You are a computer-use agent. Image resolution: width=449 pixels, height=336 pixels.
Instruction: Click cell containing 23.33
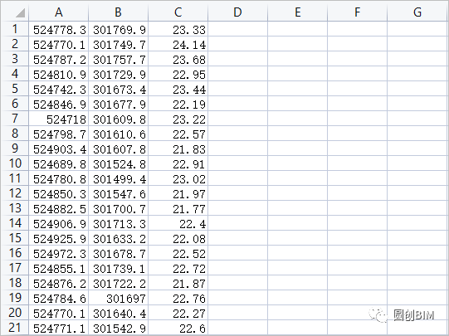[x=178, y=29]
